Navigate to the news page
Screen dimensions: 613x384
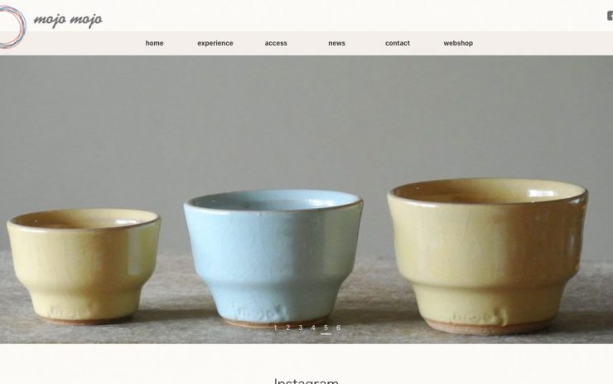(336, 43)
